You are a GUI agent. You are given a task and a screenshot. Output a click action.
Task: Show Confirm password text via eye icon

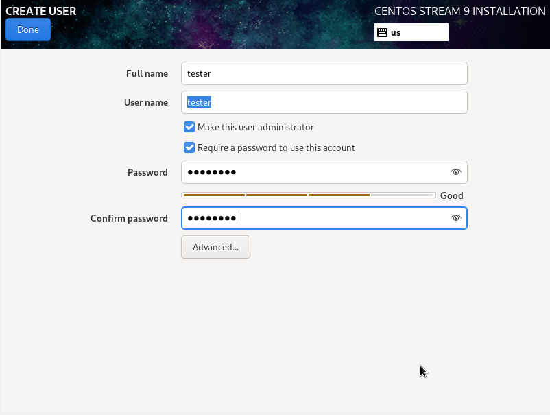[x=455, y=218]
